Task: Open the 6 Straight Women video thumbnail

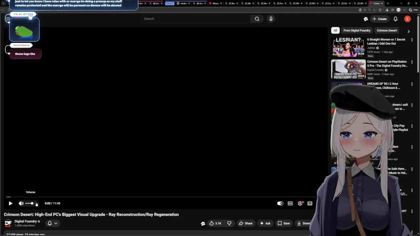Action: (x=348, y=47)
